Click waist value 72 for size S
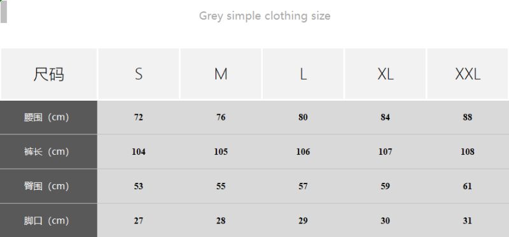509x237 pixels. [x=139, y=117]
